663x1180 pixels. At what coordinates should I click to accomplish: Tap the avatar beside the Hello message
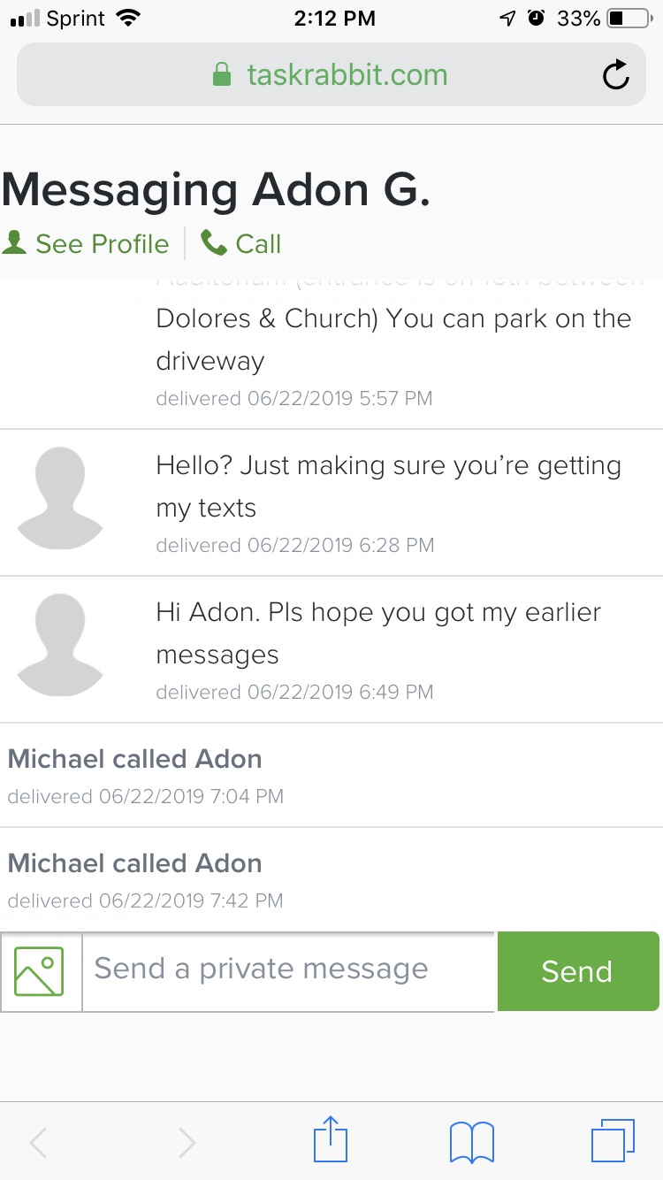coord(60,498)
